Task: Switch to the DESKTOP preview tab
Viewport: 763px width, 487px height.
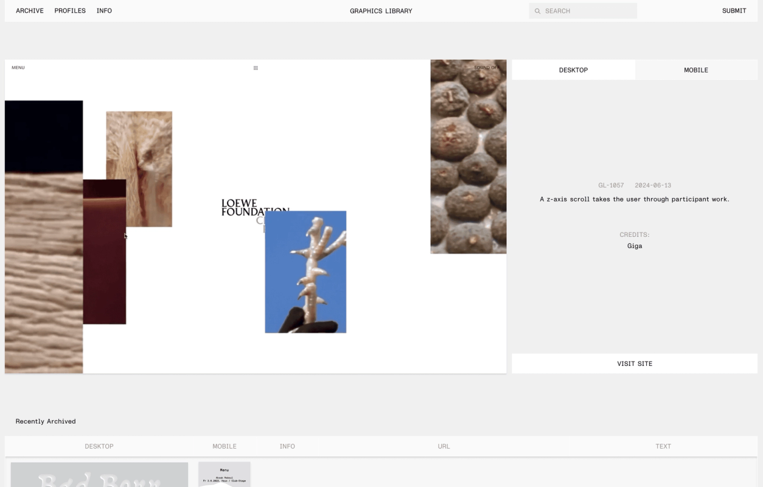Action: tap(573, 70)
